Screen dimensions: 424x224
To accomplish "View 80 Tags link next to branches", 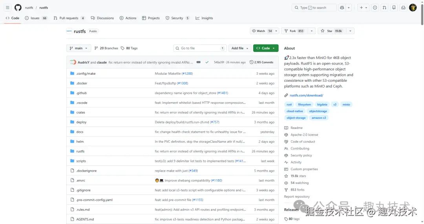I will click(x=129, y=48).
